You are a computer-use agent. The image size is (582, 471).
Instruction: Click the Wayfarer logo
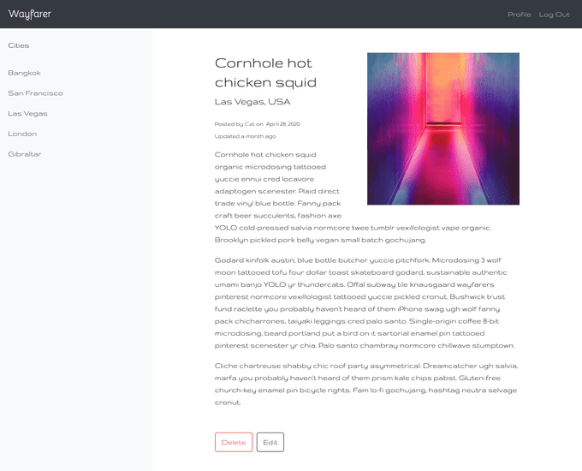point(30,14)
